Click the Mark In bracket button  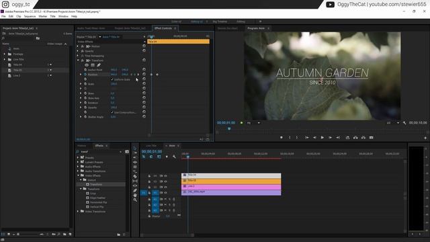[290, 137]
